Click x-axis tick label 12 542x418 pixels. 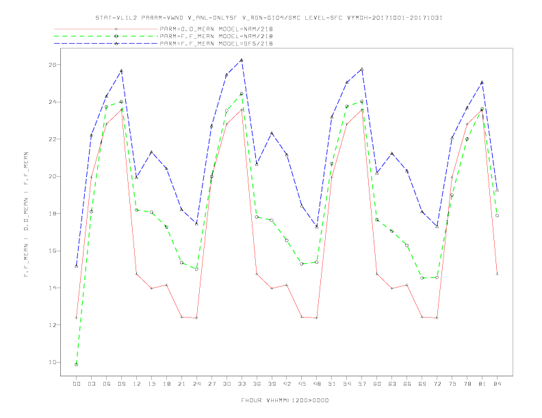pos(137,384)
